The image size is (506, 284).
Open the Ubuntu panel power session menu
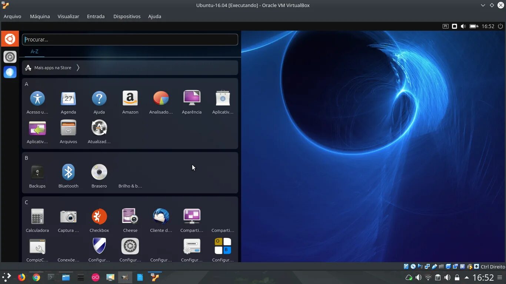pos(500,26)
